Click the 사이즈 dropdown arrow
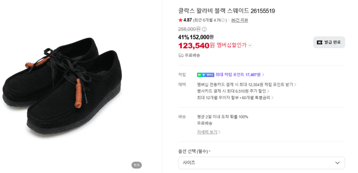This screenshot has width=358, height=173. tap(337, 163)
